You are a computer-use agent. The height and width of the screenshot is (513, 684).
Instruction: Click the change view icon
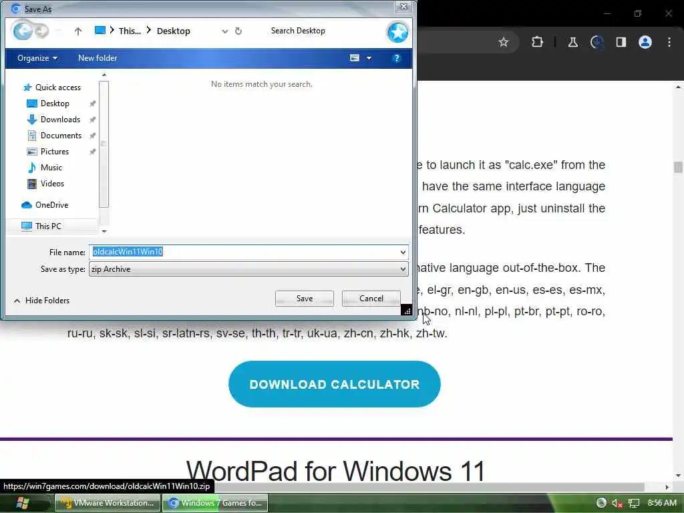pos(355,58)
